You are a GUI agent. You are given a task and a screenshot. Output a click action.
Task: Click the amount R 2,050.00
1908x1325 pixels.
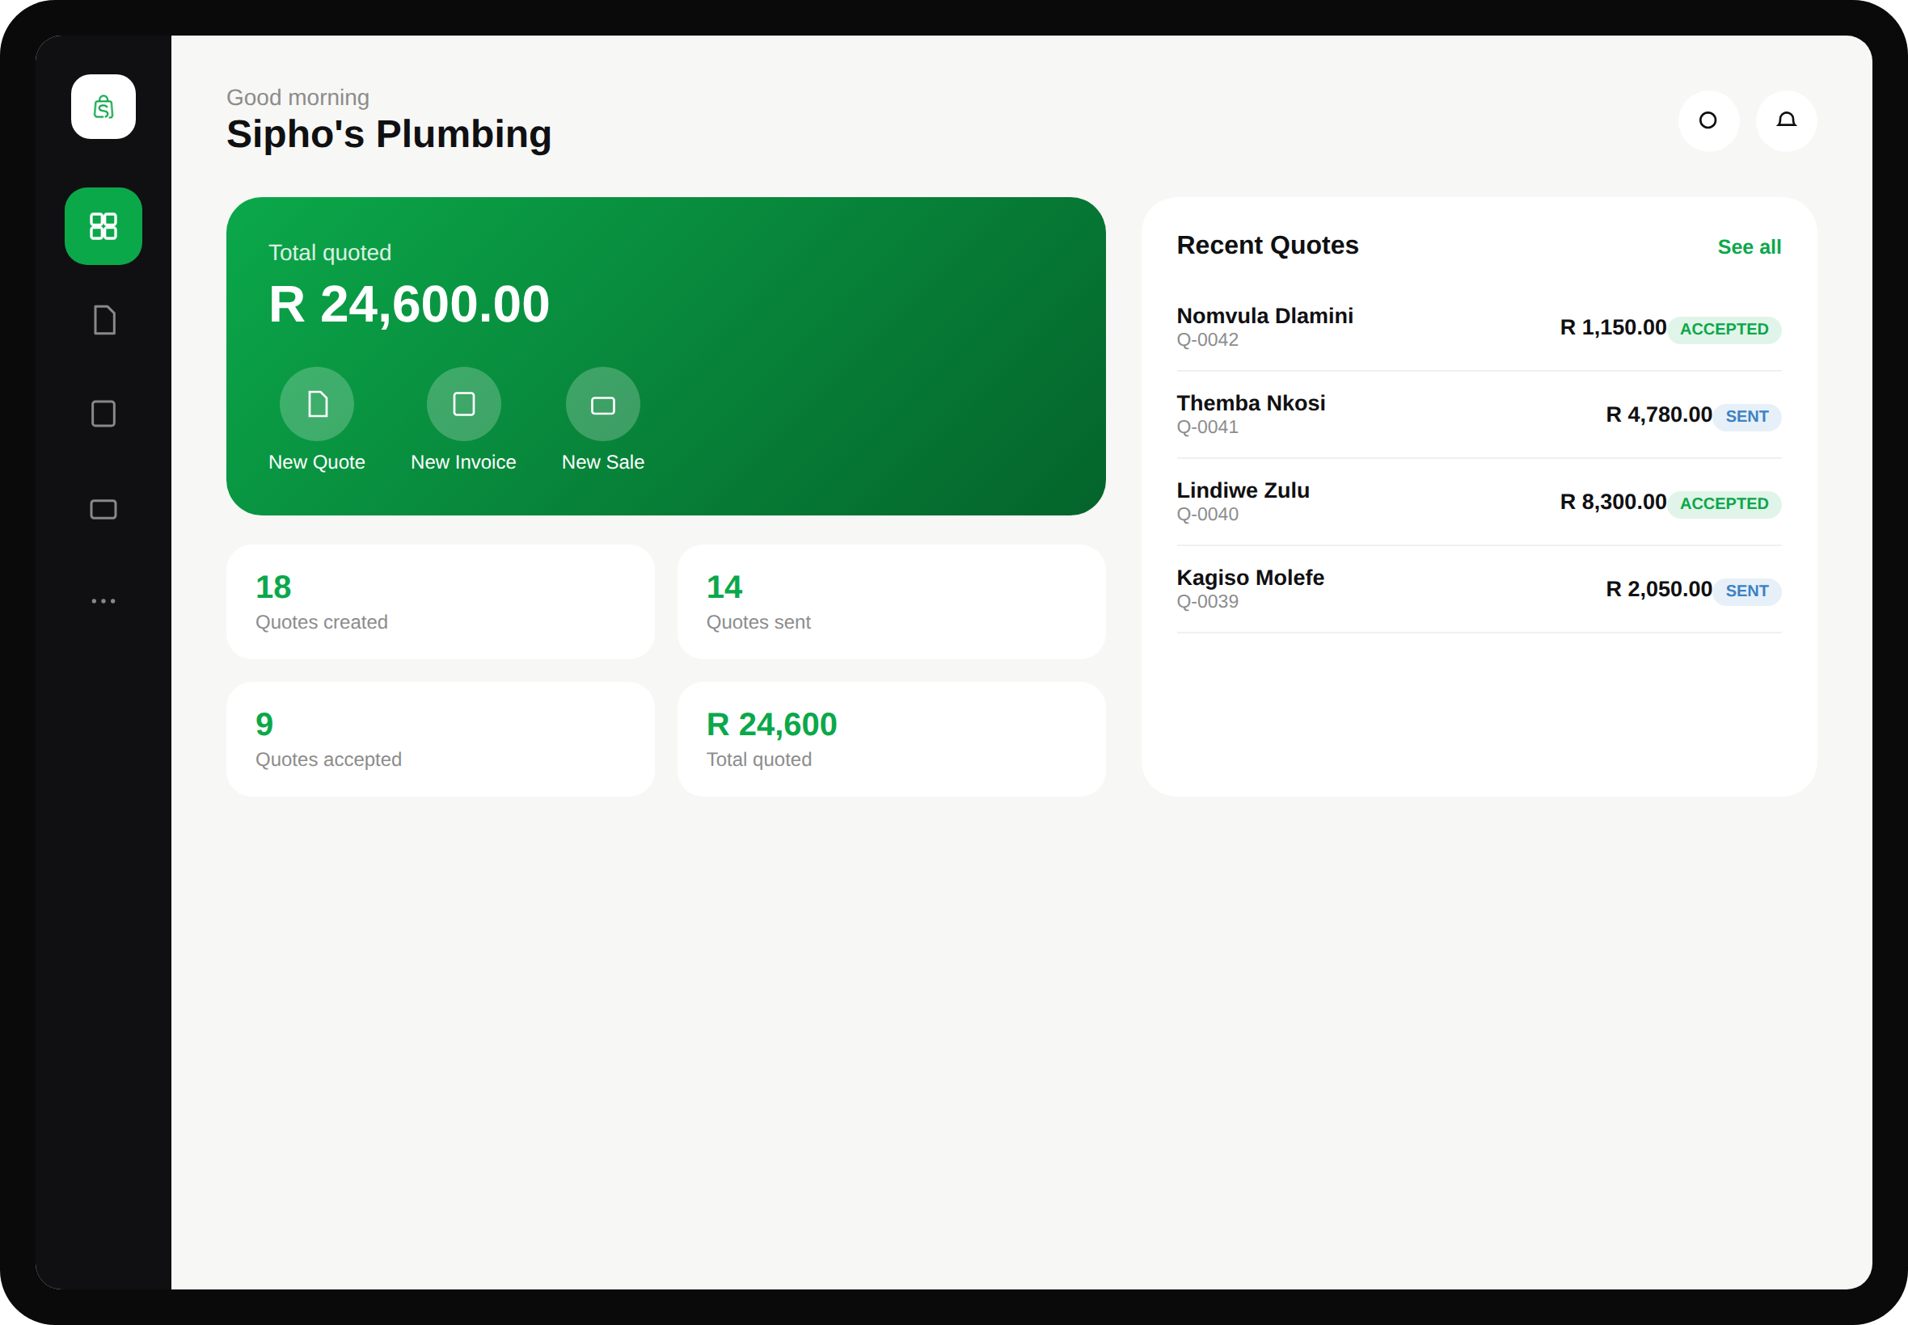coord(1658,589)
